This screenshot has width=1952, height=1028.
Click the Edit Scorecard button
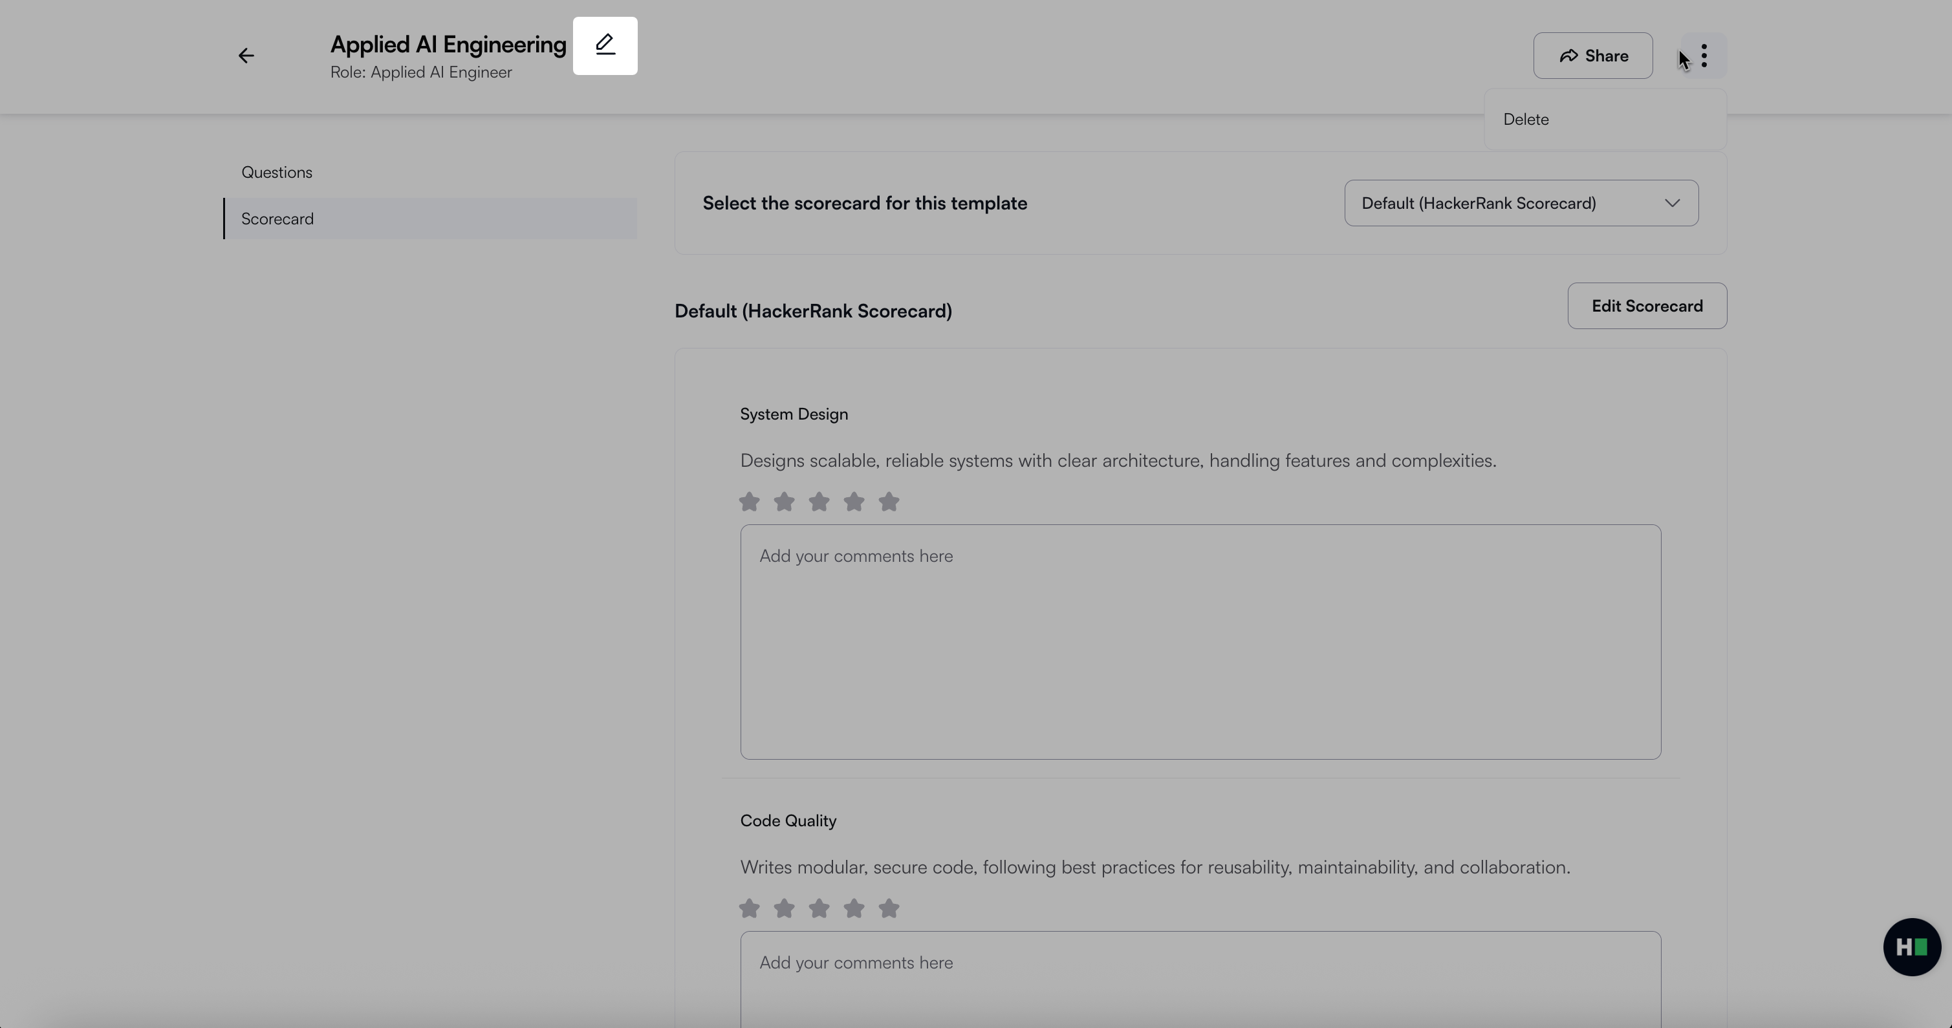(x=1647, y=306)
